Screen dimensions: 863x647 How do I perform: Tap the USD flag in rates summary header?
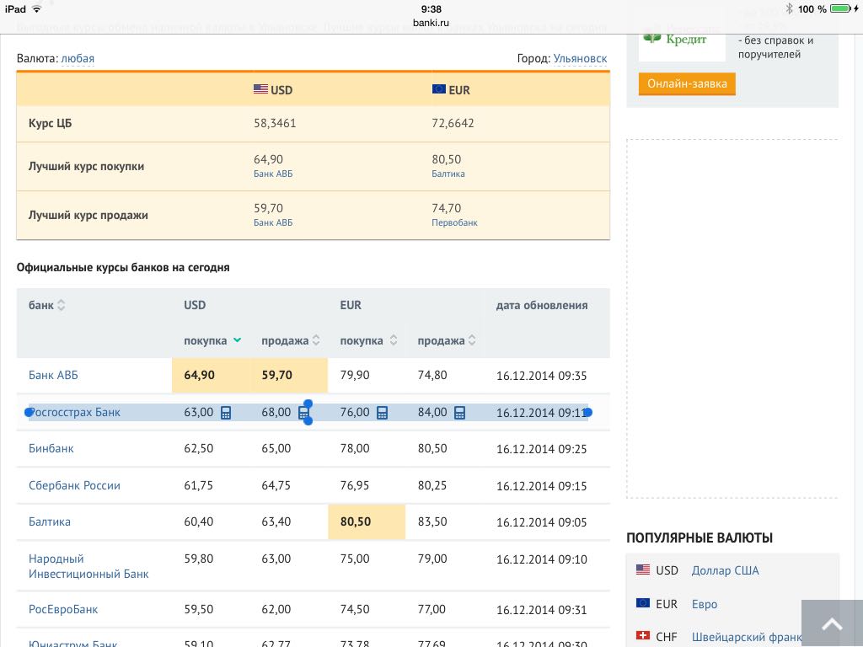(260, 89)
